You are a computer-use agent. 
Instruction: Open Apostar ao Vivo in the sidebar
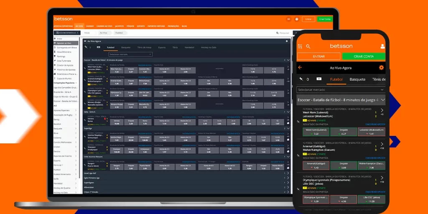click(x=66, y=43)
